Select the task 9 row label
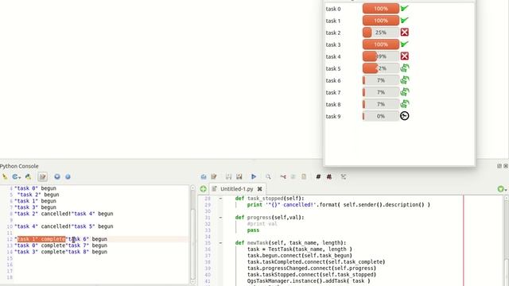The image size is (509, 286). (333, 117)
